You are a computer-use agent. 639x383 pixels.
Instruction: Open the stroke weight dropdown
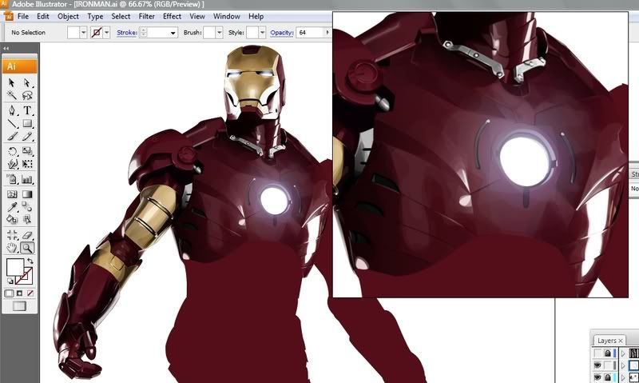click(173, 33)
